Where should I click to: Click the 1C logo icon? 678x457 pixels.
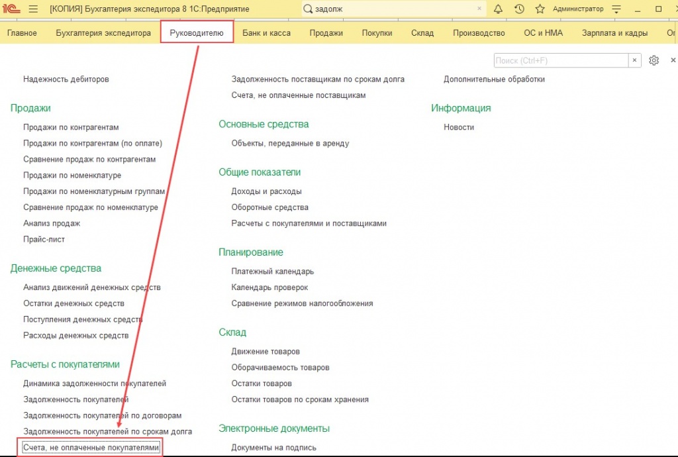tap(11, 9)
